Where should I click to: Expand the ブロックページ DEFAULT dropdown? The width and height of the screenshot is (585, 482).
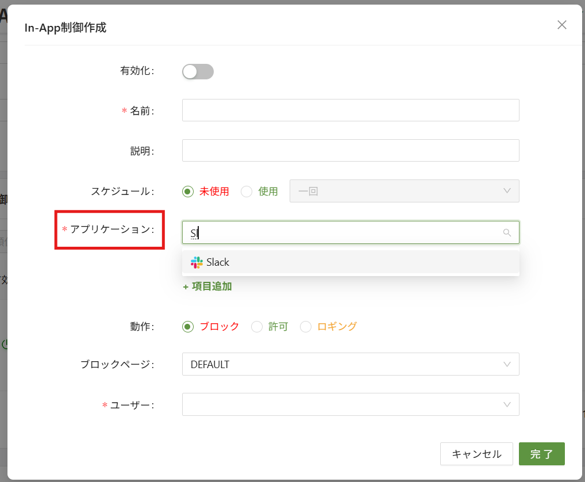(350, 364)
